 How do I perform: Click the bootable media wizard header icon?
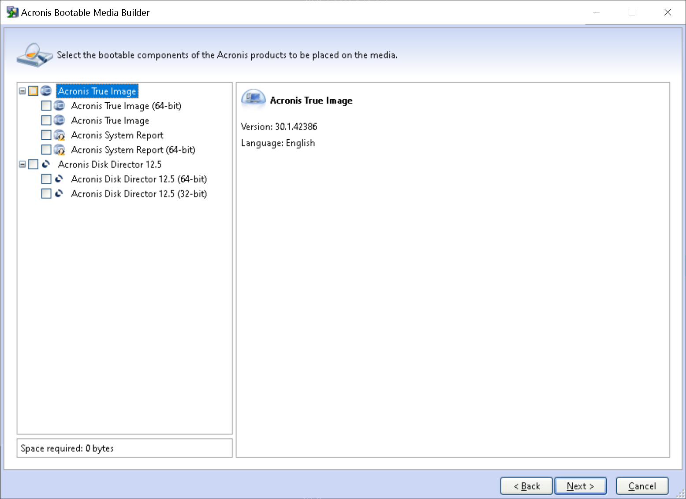[x=34, y=55]
